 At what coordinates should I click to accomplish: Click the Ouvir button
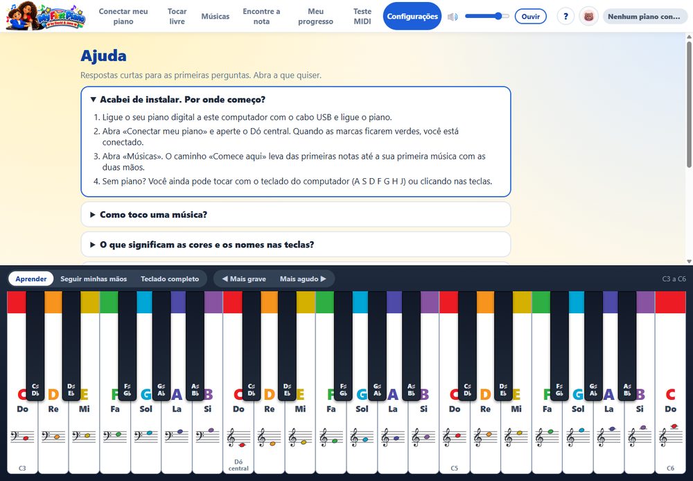(x=530, y=17)
